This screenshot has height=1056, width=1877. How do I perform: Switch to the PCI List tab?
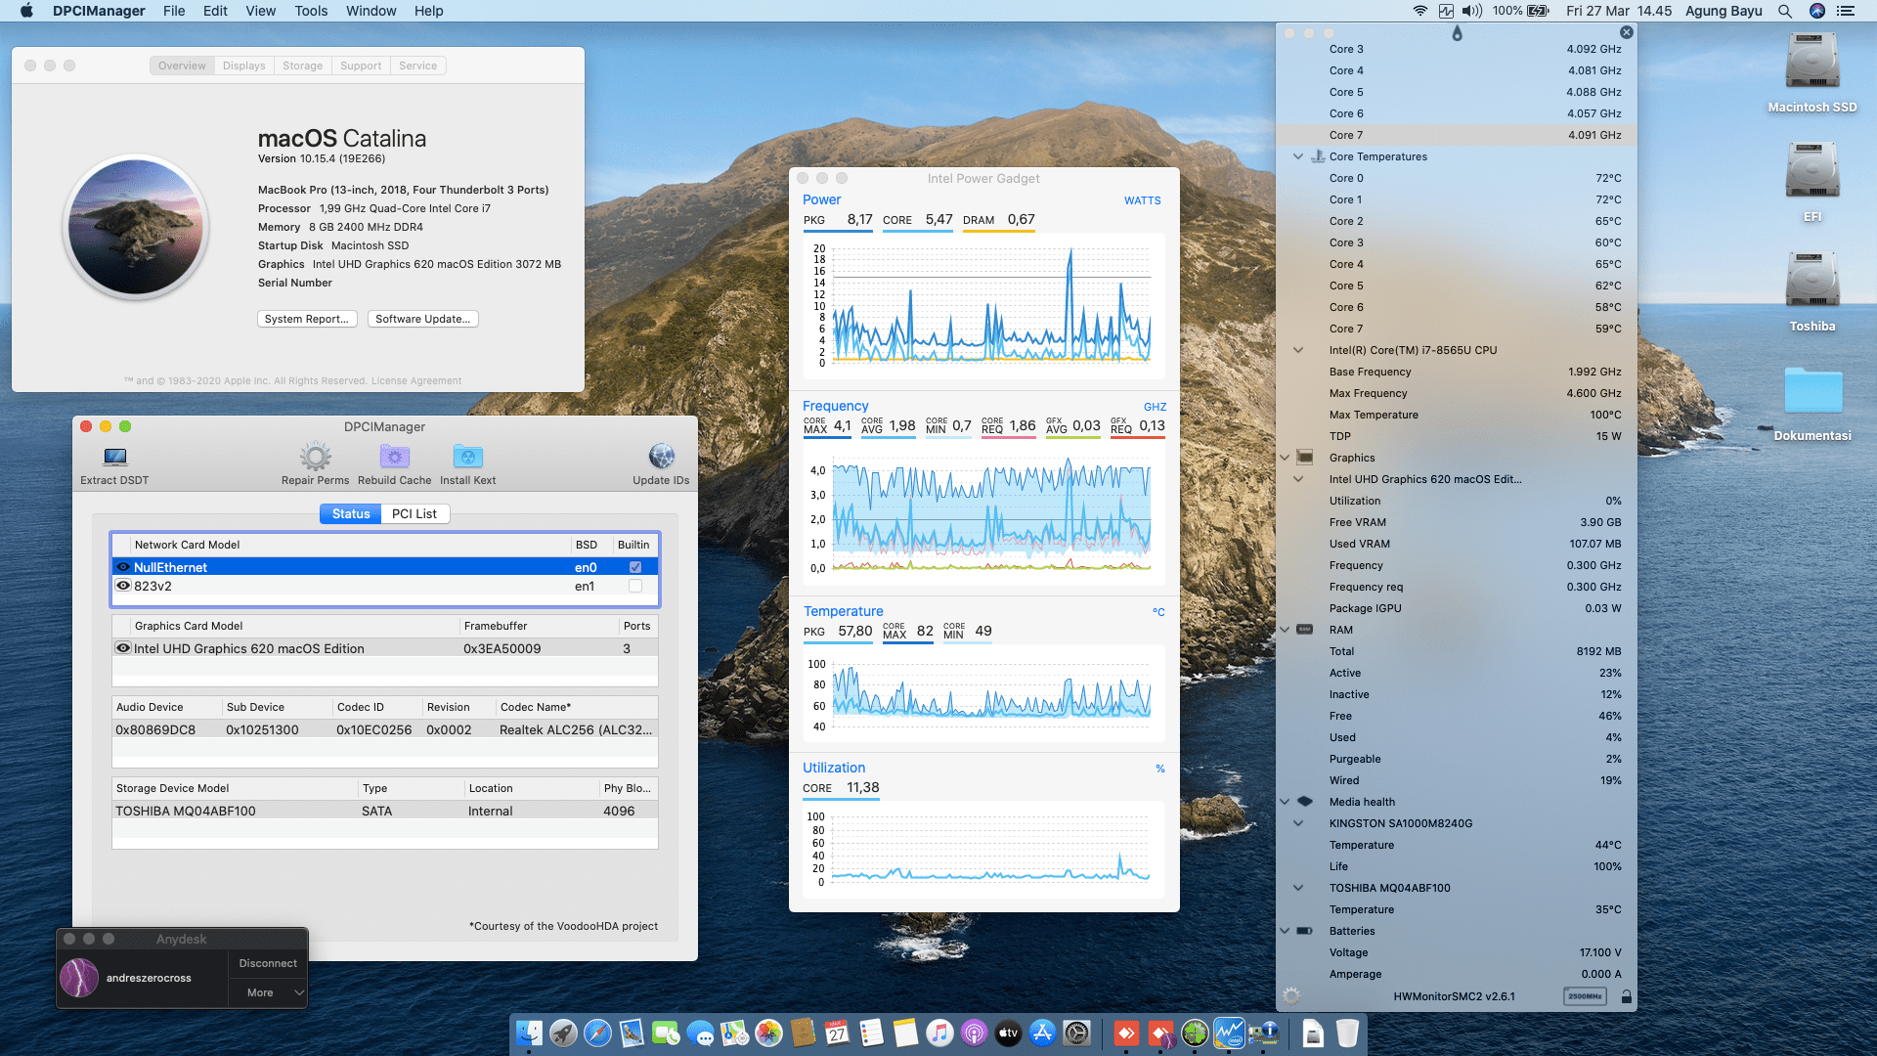415,514
